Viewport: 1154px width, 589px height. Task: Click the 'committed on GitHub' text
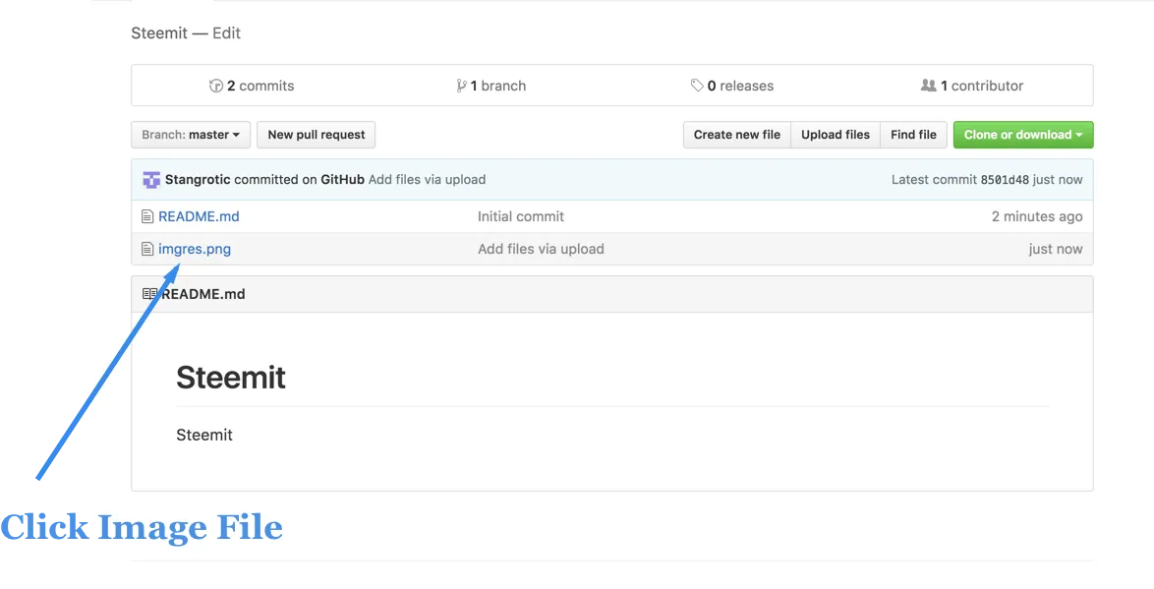click(x=299, y=180)
